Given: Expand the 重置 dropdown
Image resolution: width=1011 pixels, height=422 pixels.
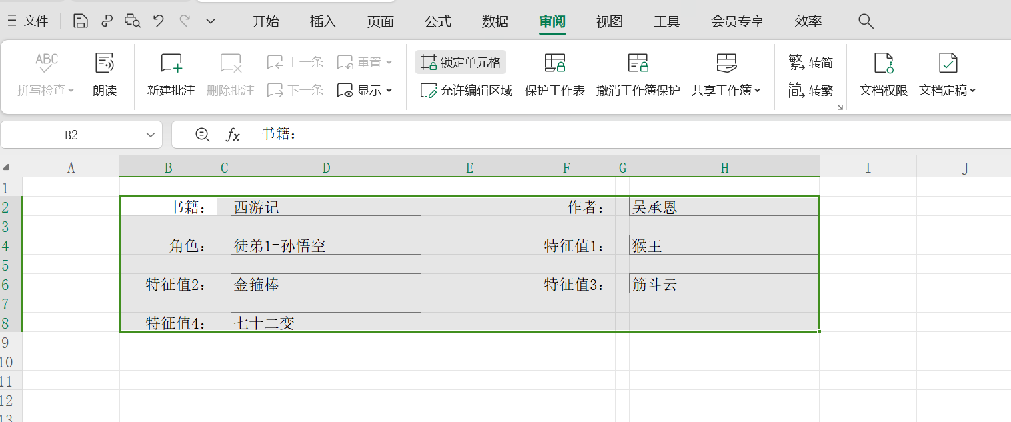Looking at the screenshot, I should pyautogui.click(x=389, y=63).
